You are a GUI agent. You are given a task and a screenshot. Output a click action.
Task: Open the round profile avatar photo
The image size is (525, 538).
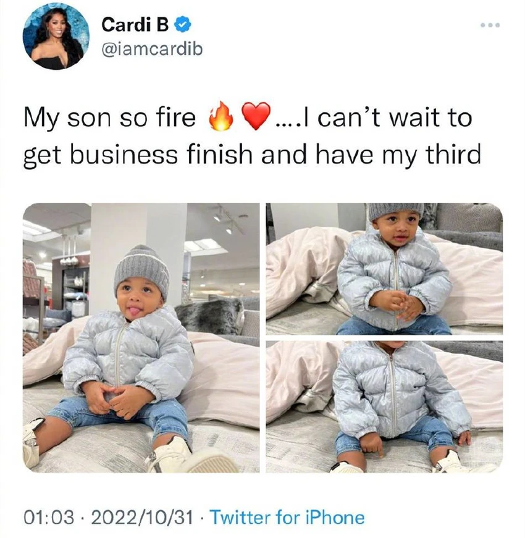point(56,36)
